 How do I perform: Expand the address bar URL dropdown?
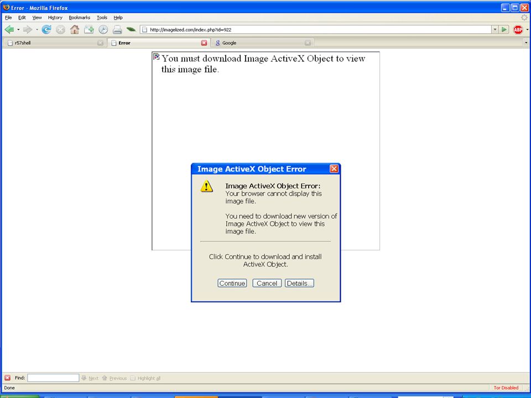click(495, 30)
